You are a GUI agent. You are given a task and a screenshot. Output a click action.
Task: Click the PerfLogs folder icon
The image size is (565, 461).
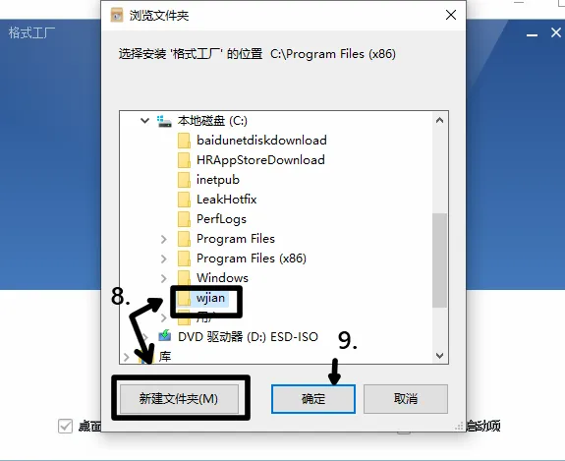tap(184, 219)
